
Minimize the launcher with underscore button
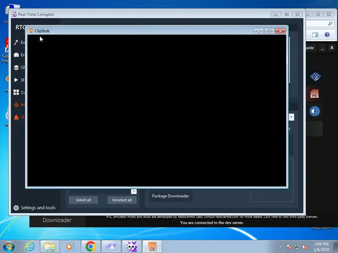[322, 48]
